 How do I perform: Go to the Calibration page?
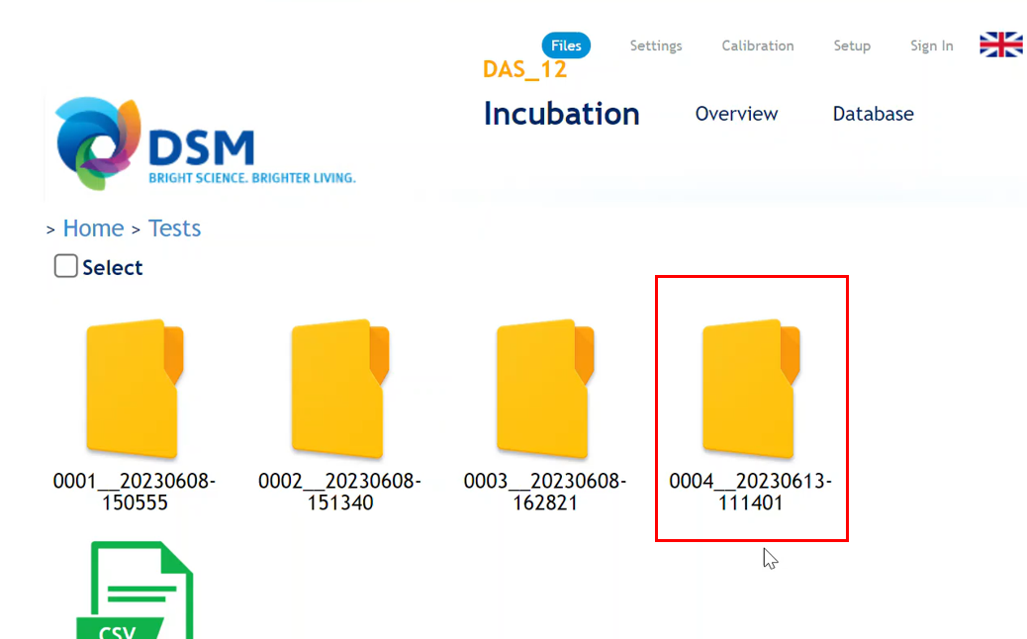pyautogui.click(x=758, y=46)
